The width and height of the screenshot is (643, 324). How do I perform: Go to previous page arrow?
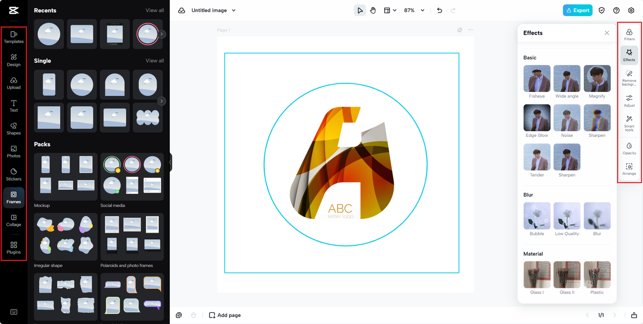coord(588,315)
